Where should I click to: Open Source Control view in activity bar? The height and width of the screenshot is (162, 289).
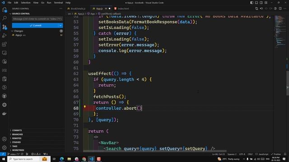(x=4, y=27)
